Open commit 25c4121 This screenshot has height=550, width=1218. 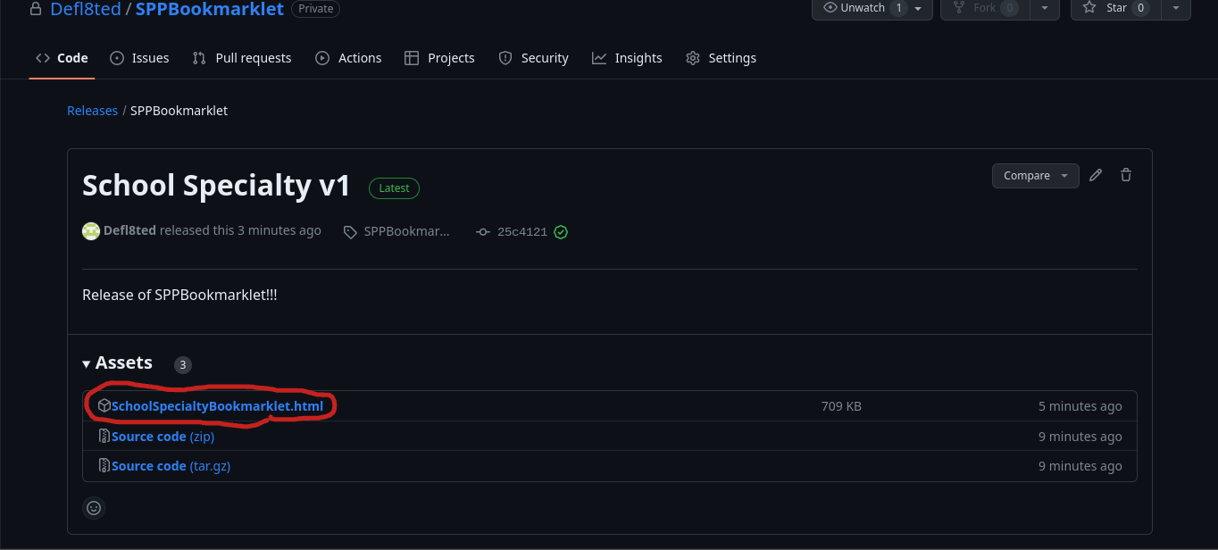(522, 232)
